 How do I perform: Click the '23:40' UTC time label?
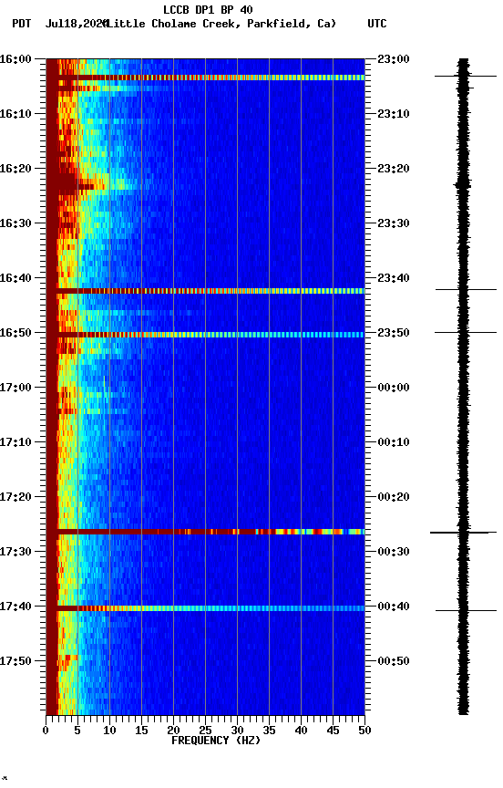[394, 278]
